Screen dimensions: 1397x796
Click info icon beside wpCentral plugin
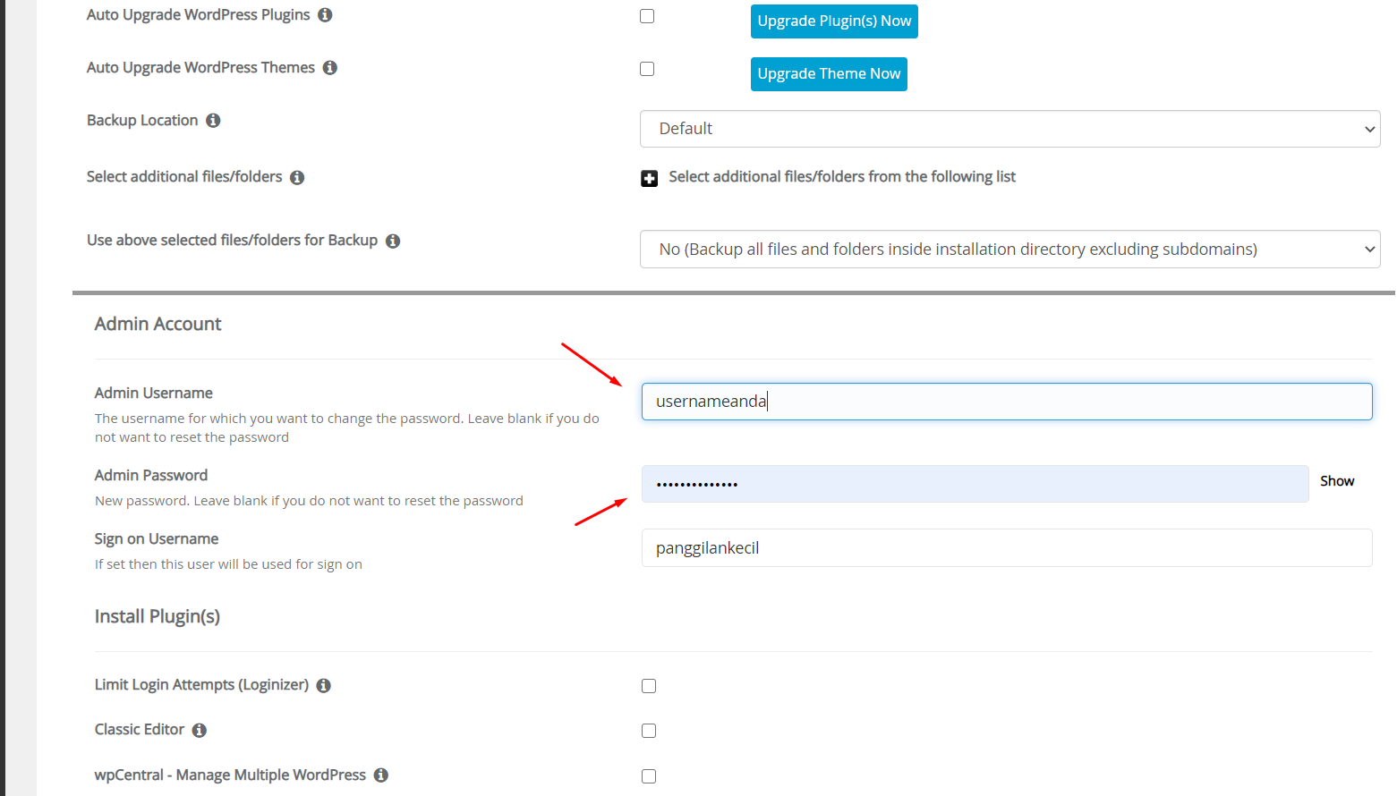click(381, 775)
